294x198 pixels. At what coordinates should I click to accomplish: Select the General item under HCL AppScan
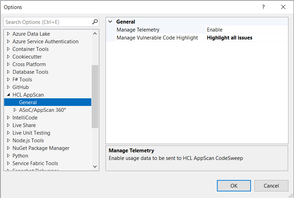[48, 102]
